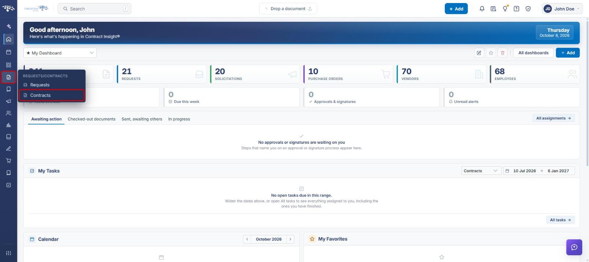Switch to the In progress tab
The height and width of the screenshot is (262, 589).
pyautogui.click(x=179, y=119)
